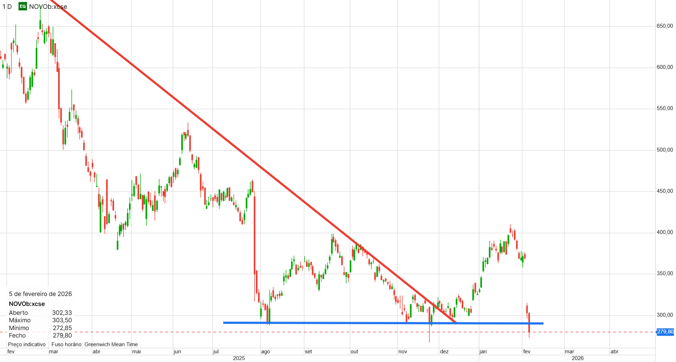Click the 400,00 price axis label

(665, 232)
